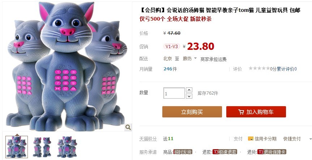312x160 pixels.
Task: Click the V1-V3 member level badge
Action: pyautogui.click(x=172, y=47)
